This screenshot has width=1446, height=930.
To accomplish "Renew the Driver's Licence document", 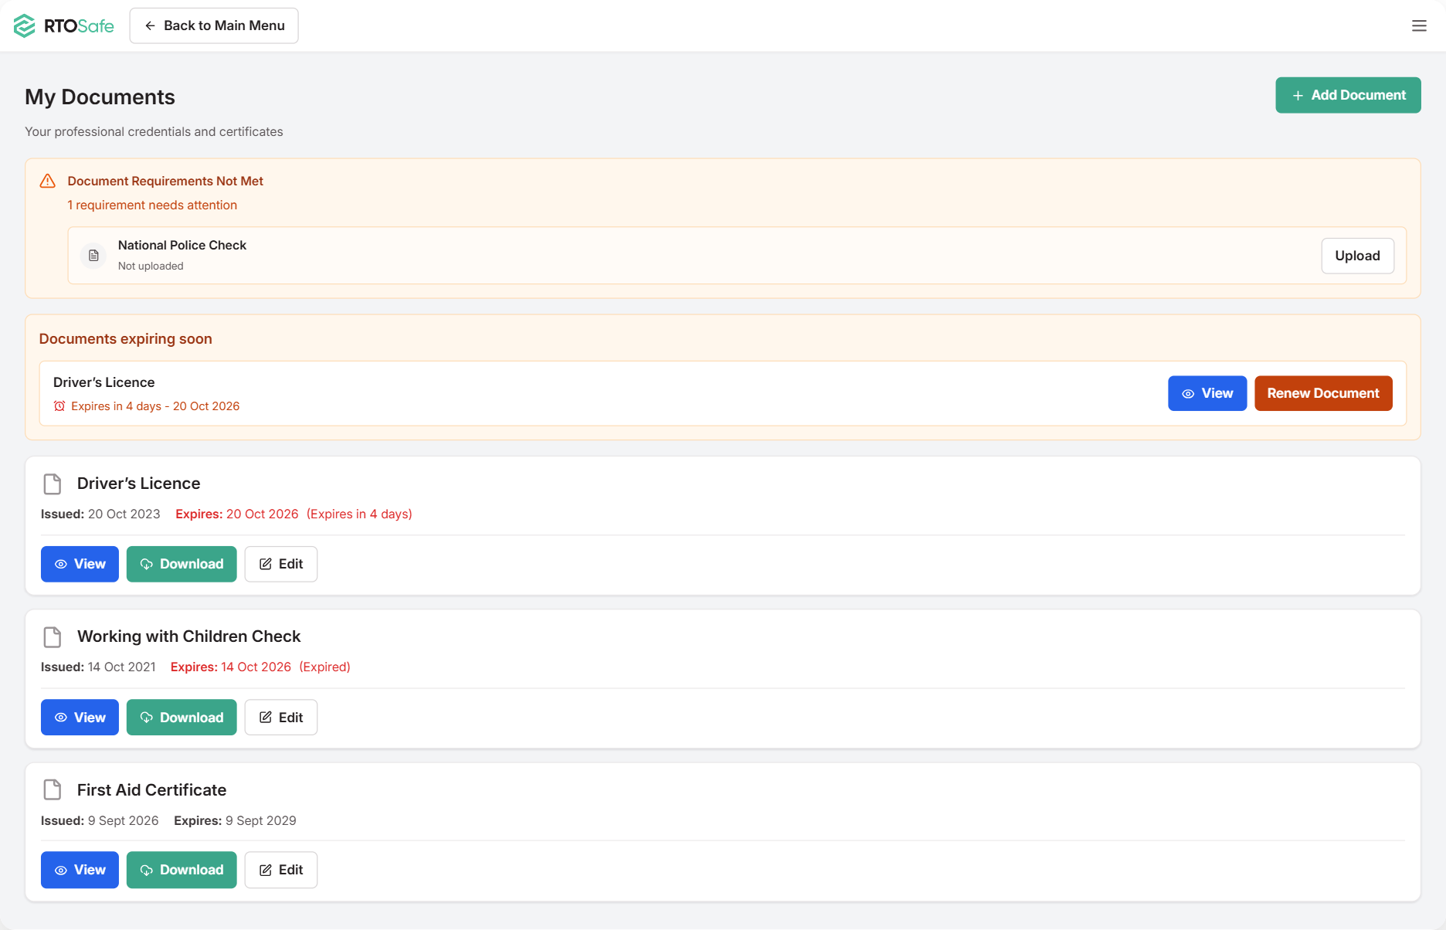I will (x=1323, y=393).
